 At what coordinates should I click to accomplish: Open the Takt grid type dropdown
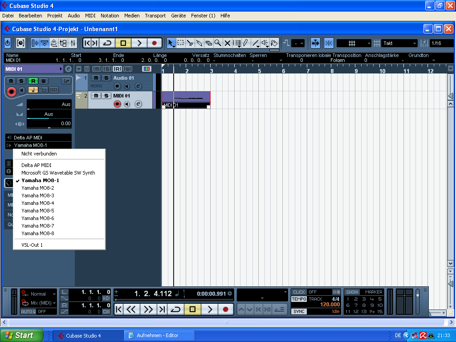399,43
